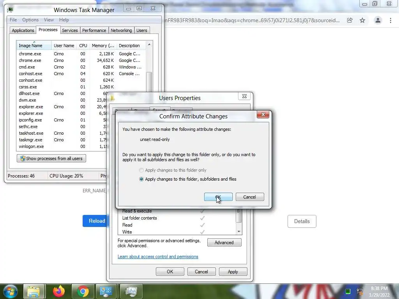Viewport: 399px width, 299px height.
Task: Switch to Applications tab in Task Manager
Action: point(23,30)
